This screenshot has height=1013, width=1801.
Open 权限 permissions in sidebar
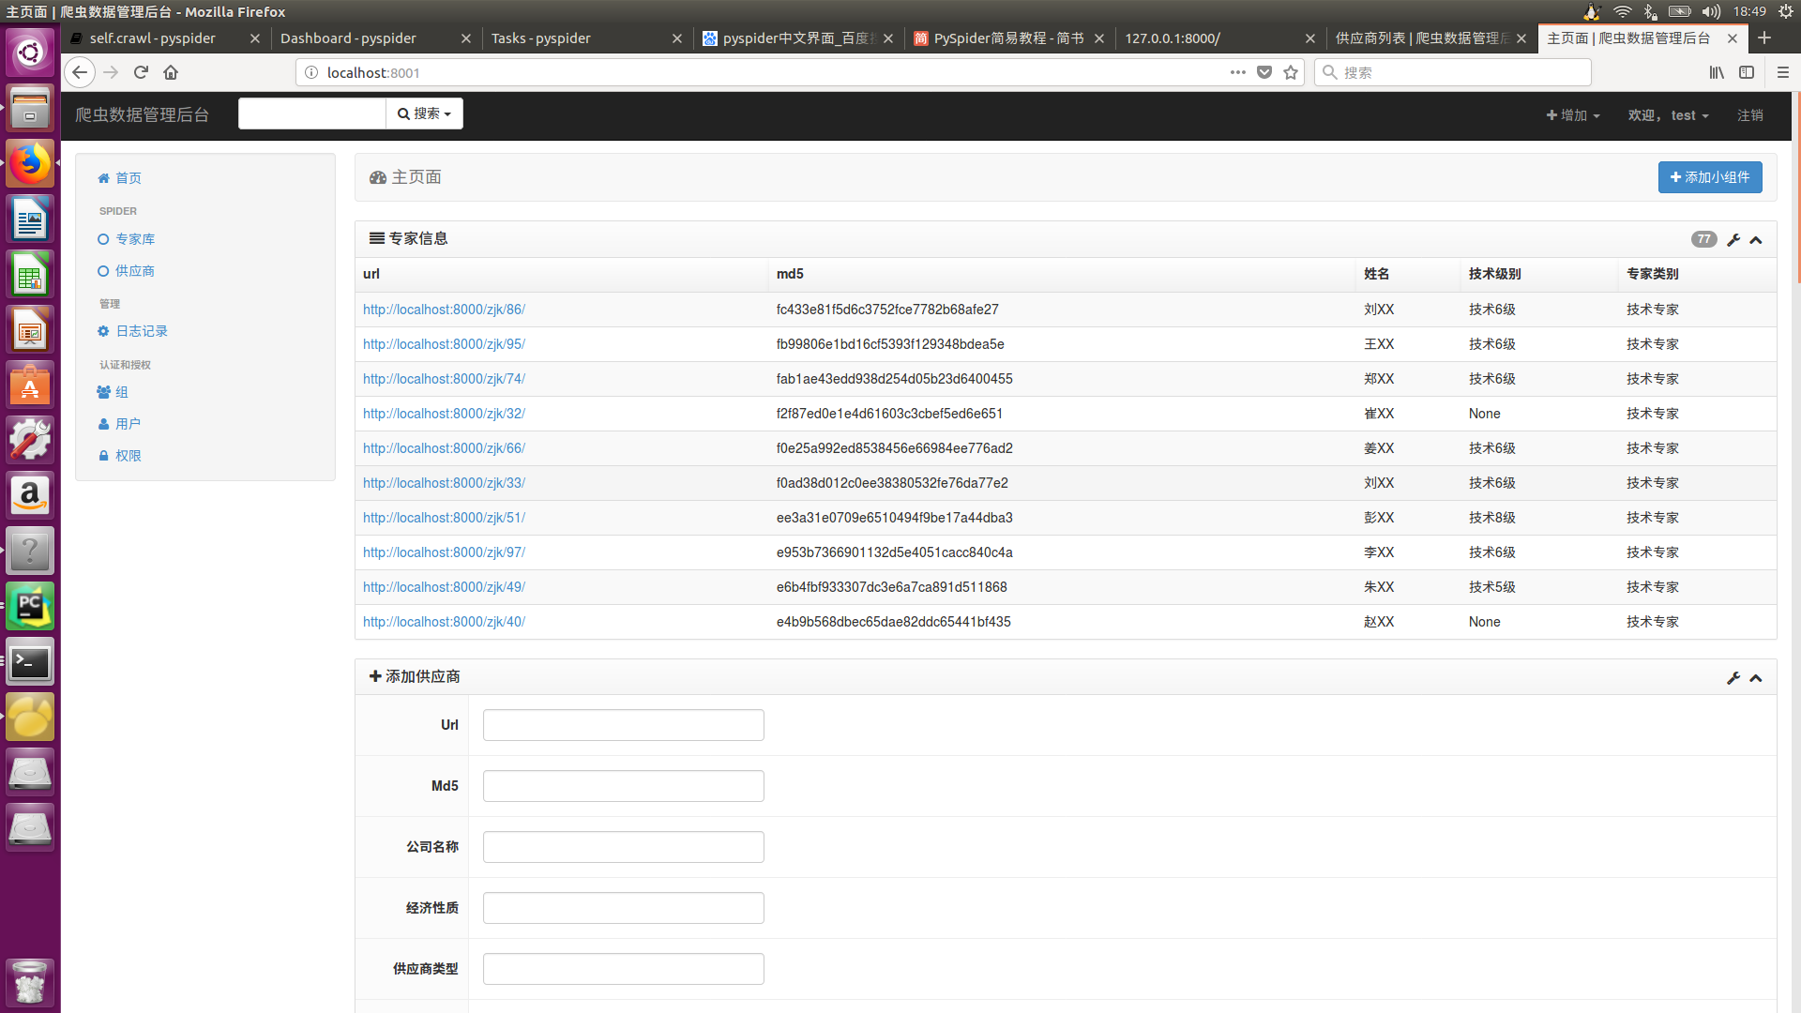(128, 456)
